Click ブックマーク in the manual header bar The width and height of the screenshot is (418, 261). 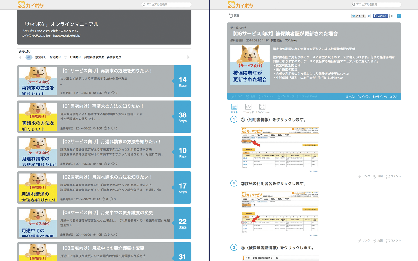[307, 97]
